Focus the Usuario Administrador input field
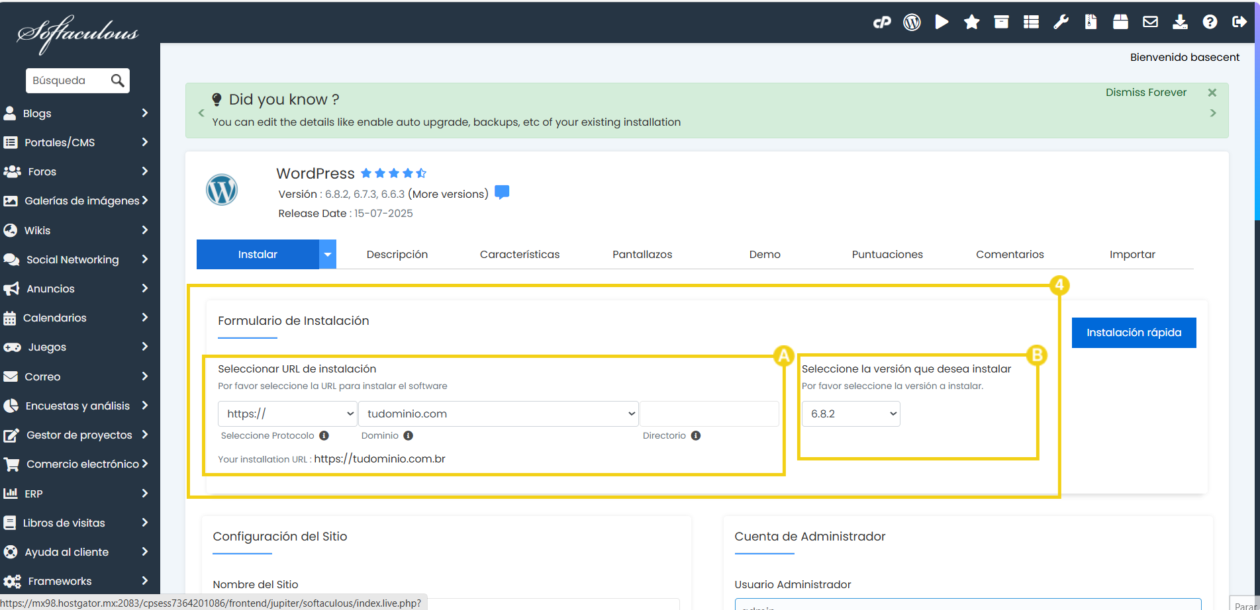Screen dimensions: 1260x610 point(968,604)
